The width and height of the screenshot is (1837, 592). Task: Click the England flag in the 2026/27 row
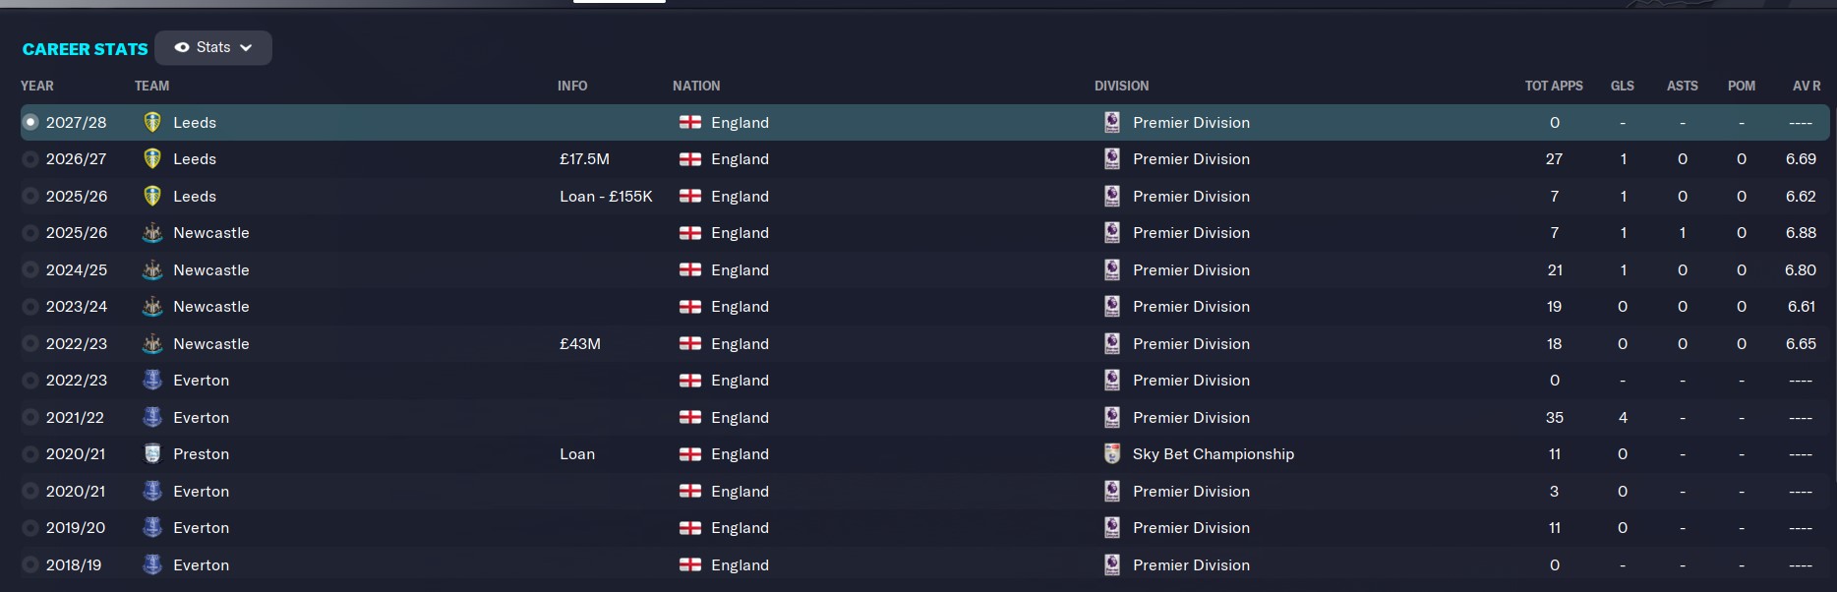point(690,159)
